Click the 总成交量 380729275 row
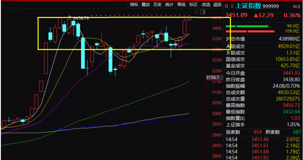303x160 pixels. [x=263, y=99]
